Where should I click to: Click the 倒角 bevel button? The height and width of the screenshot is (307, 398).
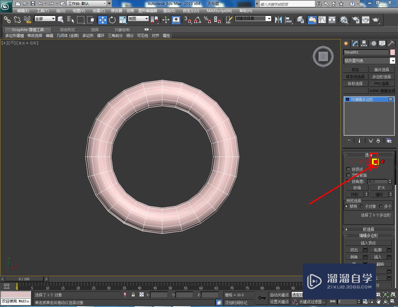click(x=354, y=257)
